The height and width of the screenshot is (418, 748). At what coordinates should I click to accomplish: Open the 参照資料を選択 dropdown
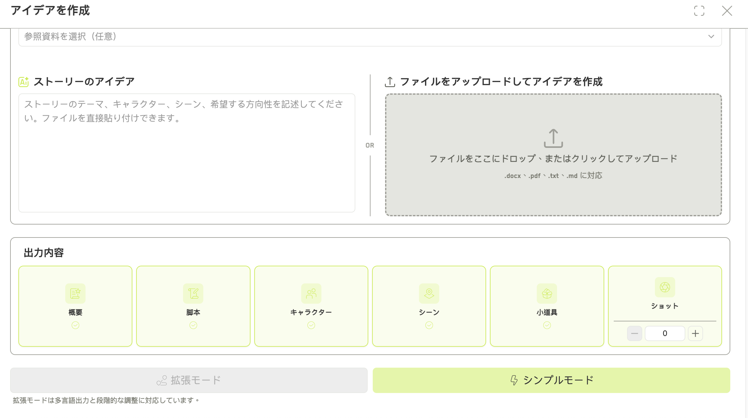pyautogui.click(x=370, y=37)
